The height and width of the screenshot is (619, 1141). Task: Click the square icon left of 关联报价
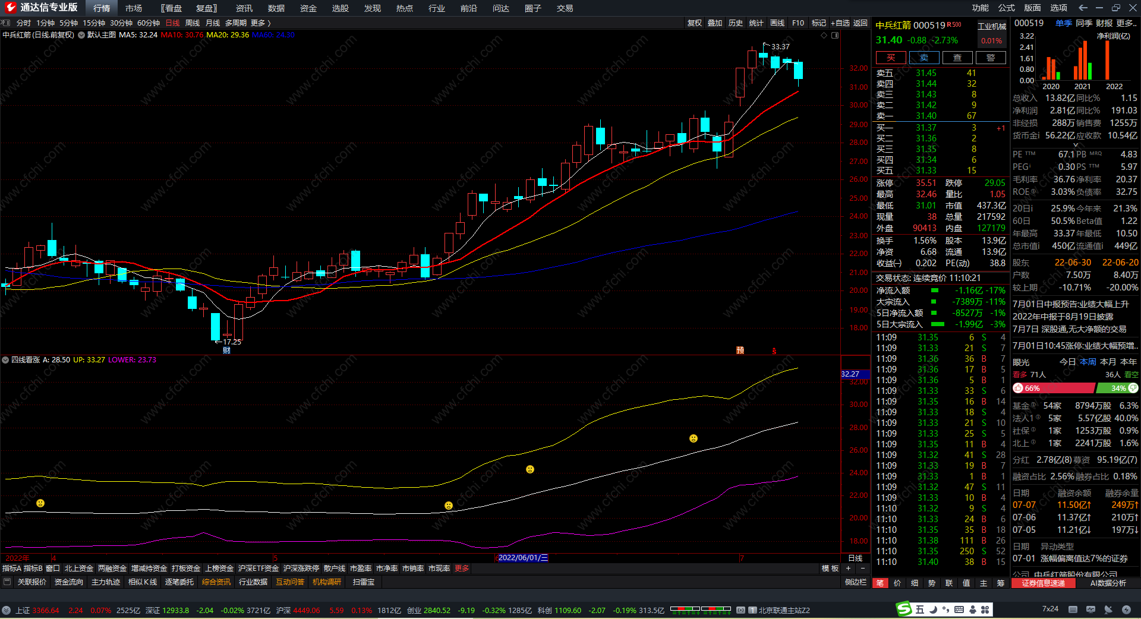click(x=7, y=582)
